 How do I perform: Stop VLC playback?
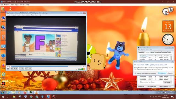coord(14,68)
